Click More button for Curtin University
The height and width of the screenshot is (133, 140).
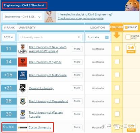point(77,127)
